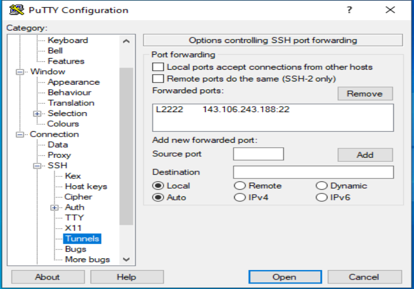
Task: Collapse the SSH tree node
Action: tap(37, 166)
